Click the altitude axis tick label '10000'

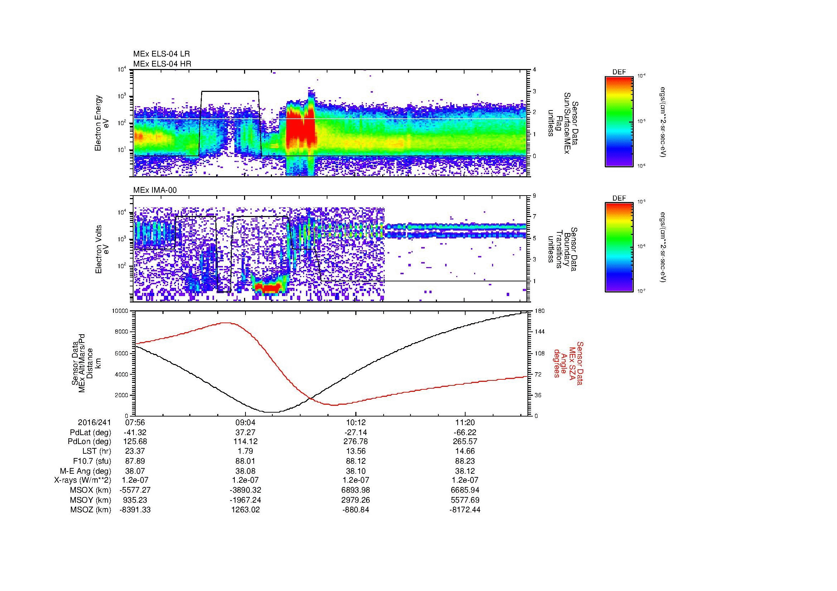[x=121, y=311]
